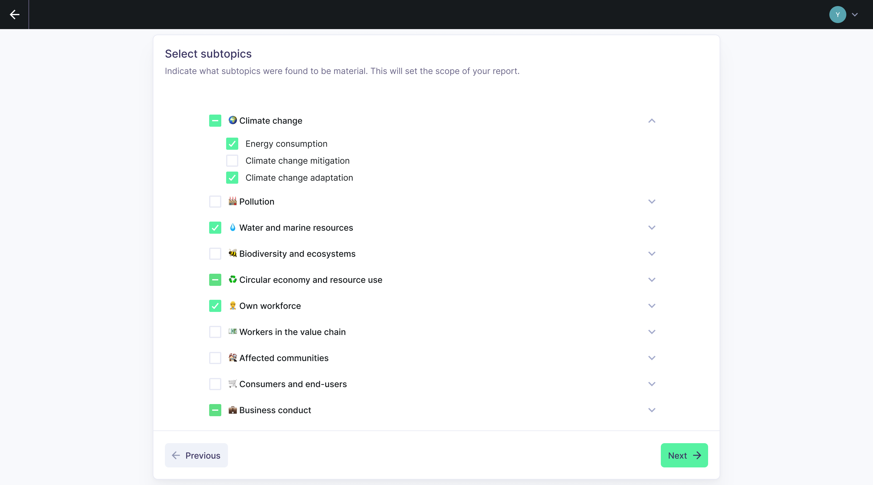The image size is (873, 485).
Task: Check the Climate change mitigation checkbox
Action: [x=232, y=161]
